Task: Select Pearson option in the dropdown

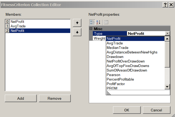Action: 113,75
